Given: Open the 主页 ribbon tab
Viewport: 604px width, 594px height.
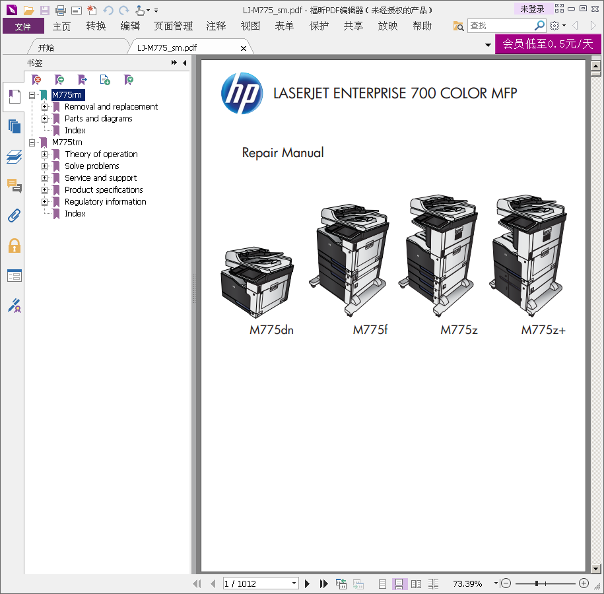Looking at the screenshot, I should tap(61, 26).
